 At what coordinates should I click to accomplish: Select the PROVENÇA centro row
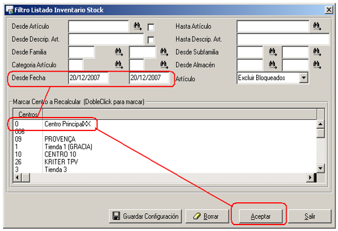[165, 139]
